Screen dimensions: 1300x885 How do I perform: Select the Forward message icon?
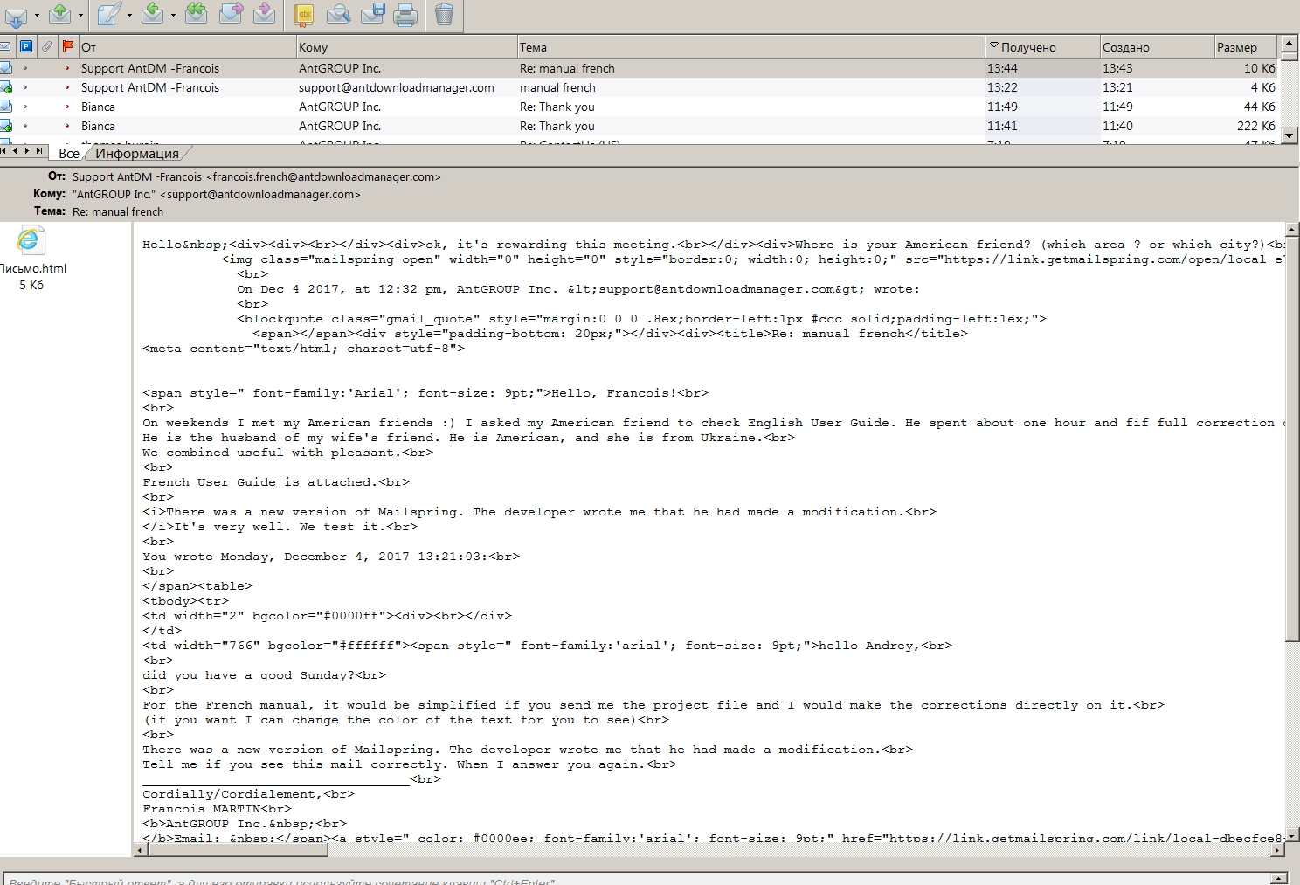point(229,15)
